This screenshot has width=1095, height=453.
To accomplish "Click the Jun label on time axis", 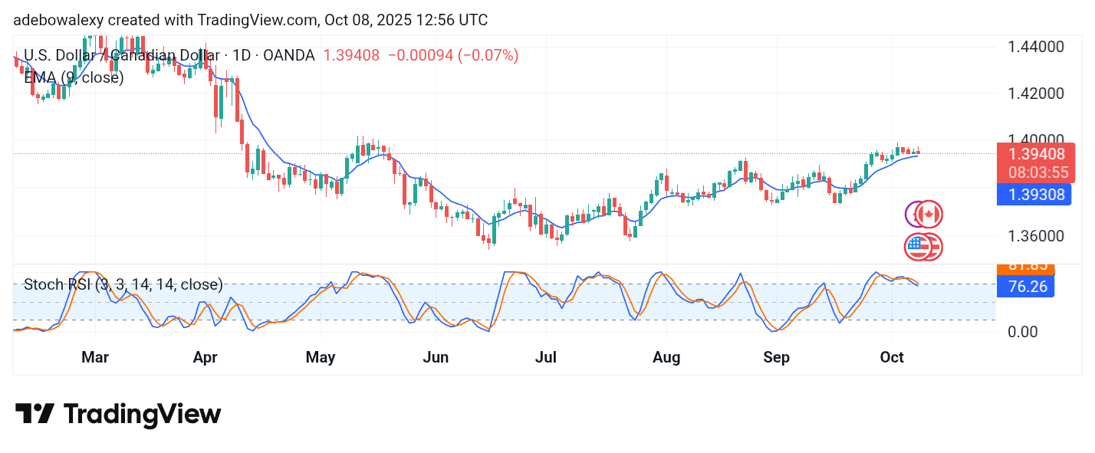I will pyautogui.click(x=436, y=357).
